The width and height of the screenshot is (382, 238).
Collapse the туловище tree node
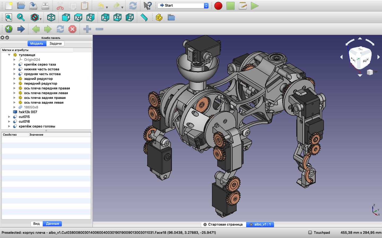click(x=9, y=55)
